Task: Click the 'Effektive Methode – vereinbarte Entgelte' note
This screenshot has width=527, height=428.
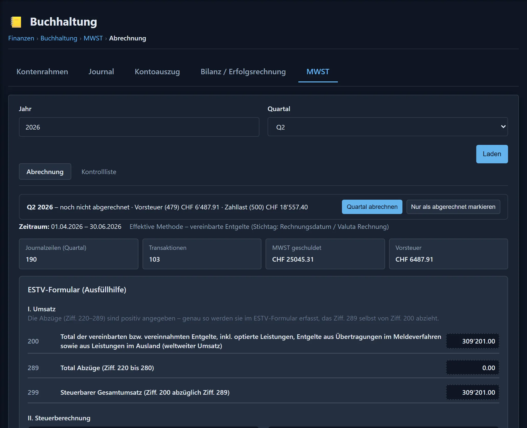Action: (259, 227)
